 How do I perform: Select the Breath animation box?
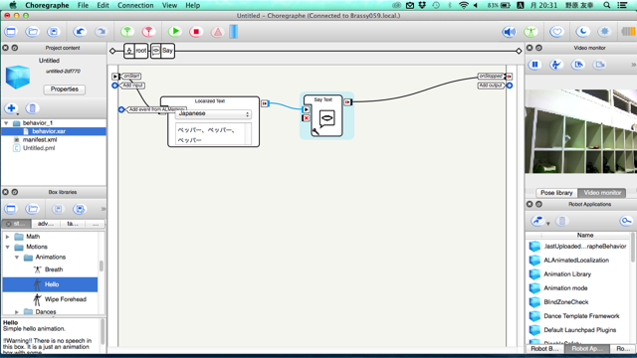[x=54, y=269]
